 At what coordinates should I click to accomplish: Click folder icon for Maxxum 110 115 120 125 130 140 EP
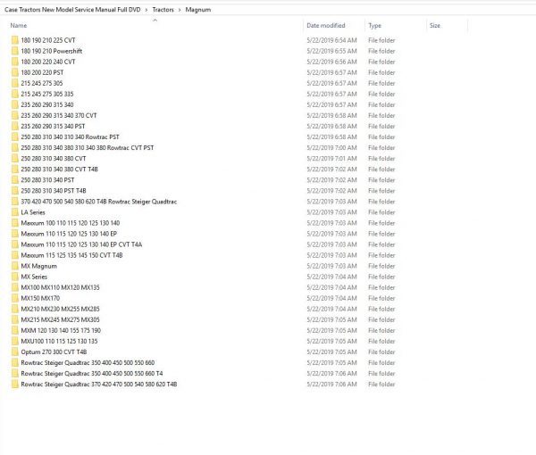(14, 234)
